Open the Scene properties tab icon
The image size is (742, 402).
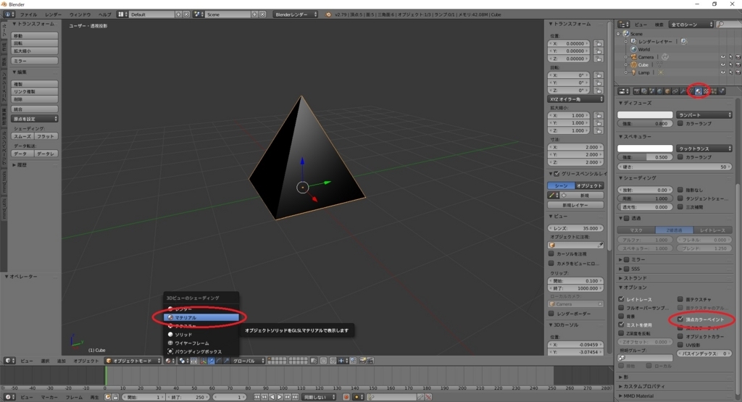[651, 91]
